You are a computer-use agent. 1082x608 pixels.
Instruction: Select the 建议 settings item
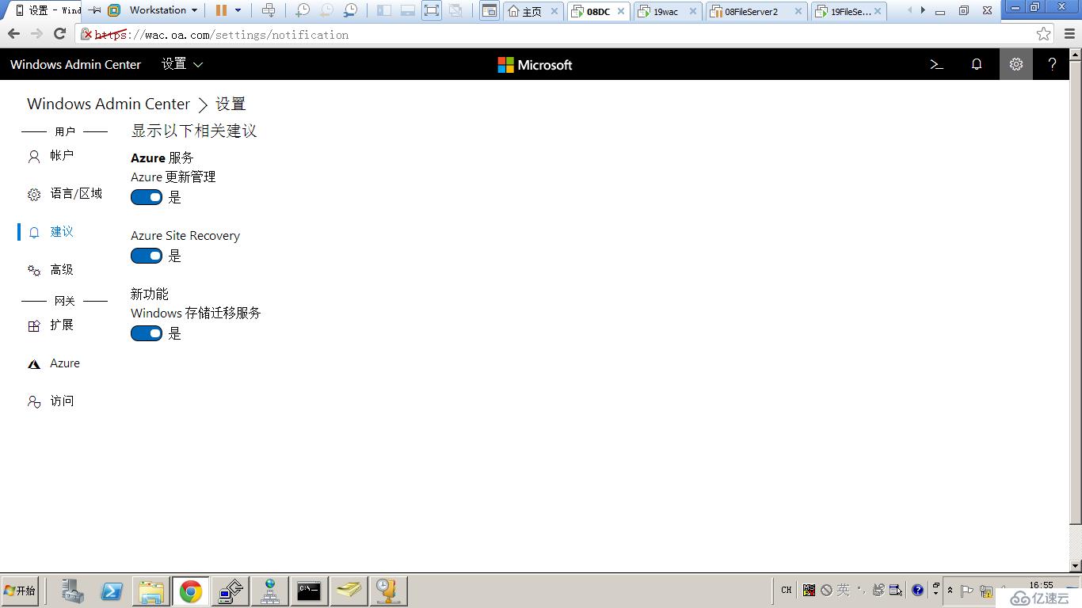62,232
